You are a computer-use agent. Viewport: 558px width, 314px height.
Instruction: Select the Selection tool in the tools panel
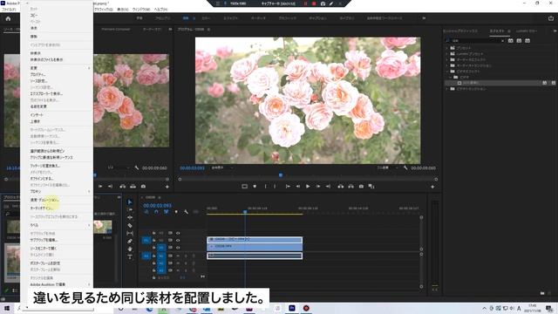[x=130, y=201]
